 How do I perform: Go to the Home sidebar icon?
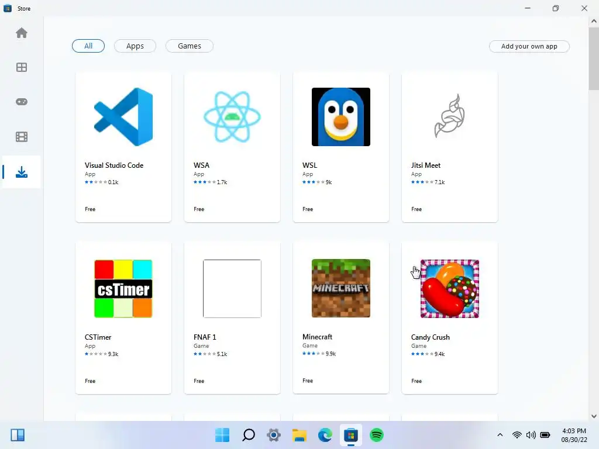point(22,33)
